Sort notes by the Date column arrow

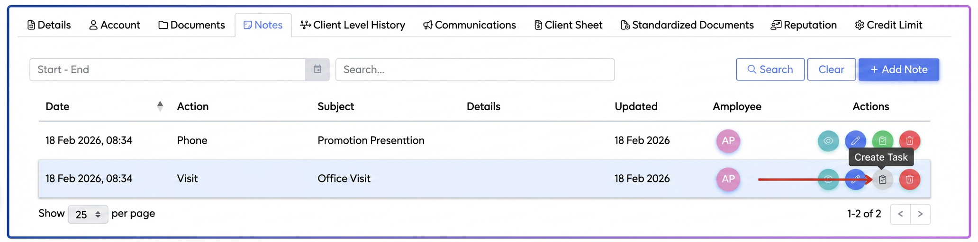[x=160, y=106]
